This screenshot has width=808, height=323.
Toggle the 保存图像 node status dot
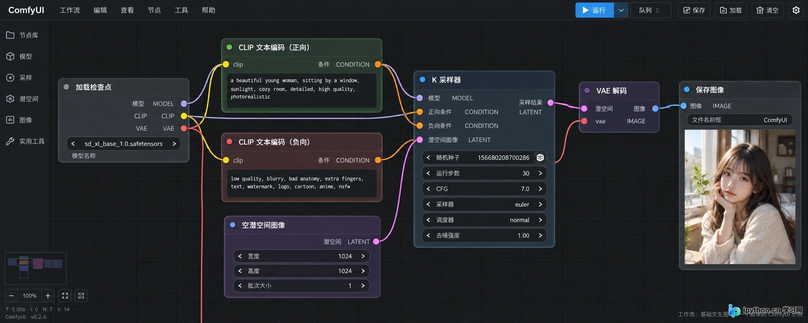[x=687, y=89]
